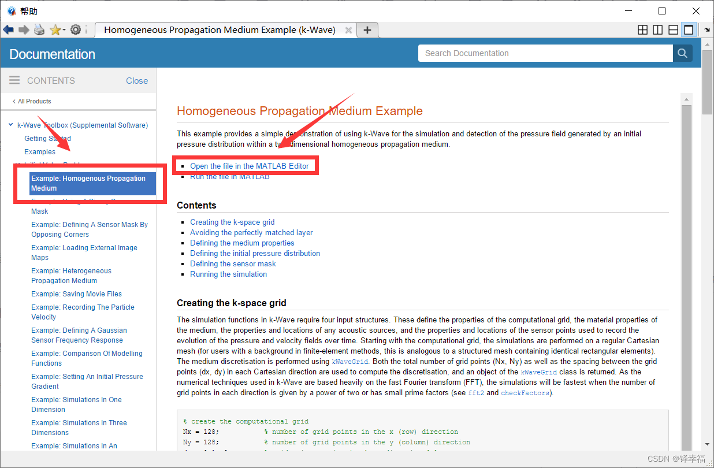
Task: Close the Homogeneous Propagation Medium tab
Action: (x=348, y=30)
